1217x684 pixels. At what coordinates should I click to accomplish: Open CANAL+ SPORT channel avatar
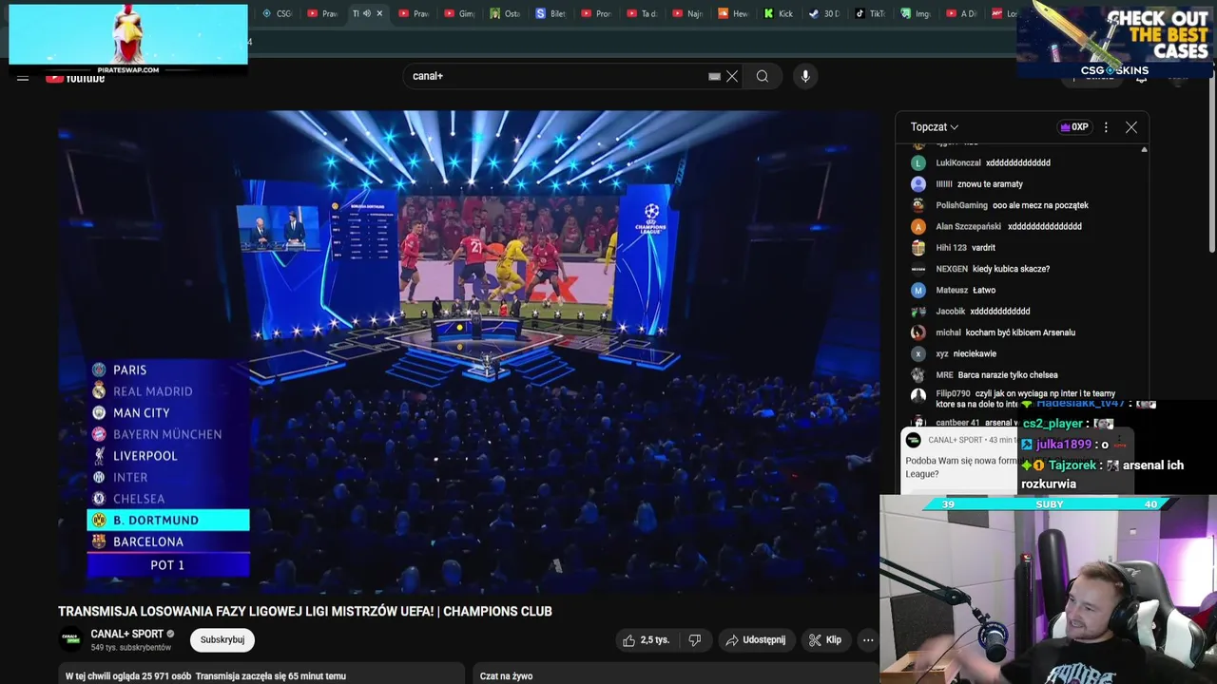(x=70, y=639)
